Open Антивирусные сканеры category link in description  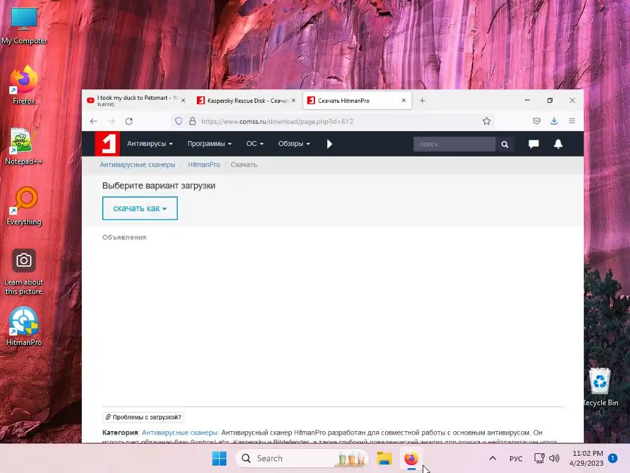pyautogui.click(x=180, y=432)
